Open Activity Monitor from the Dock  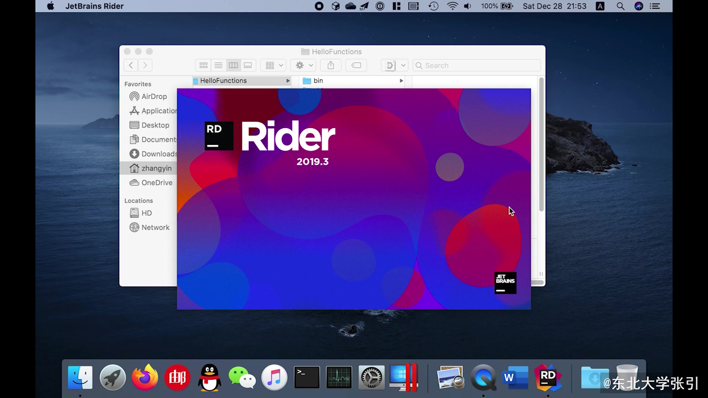pos(339,377)
